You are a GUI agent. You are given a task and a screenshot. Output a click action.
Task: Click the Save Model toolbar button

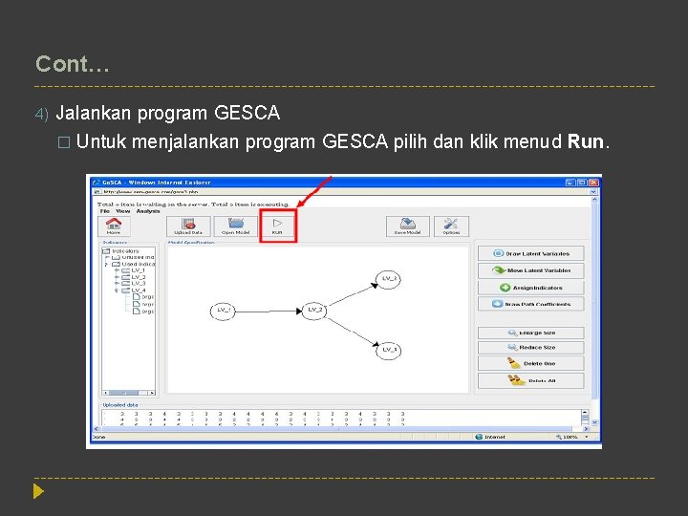(408, 226)
